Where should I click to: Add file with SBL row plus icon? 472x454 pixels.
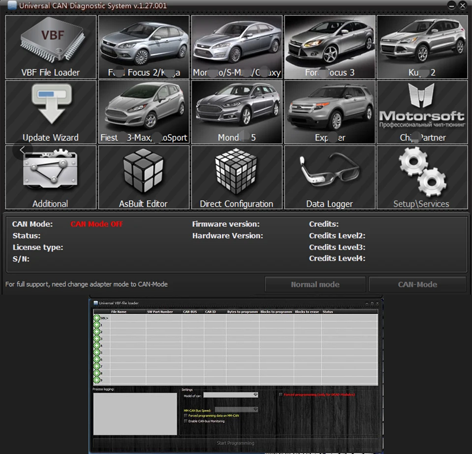coord(97,318)
